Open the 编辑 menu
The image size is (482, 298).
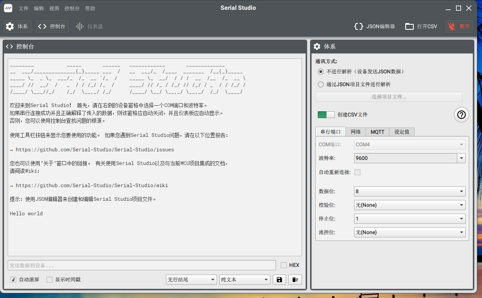click(39, 8)
